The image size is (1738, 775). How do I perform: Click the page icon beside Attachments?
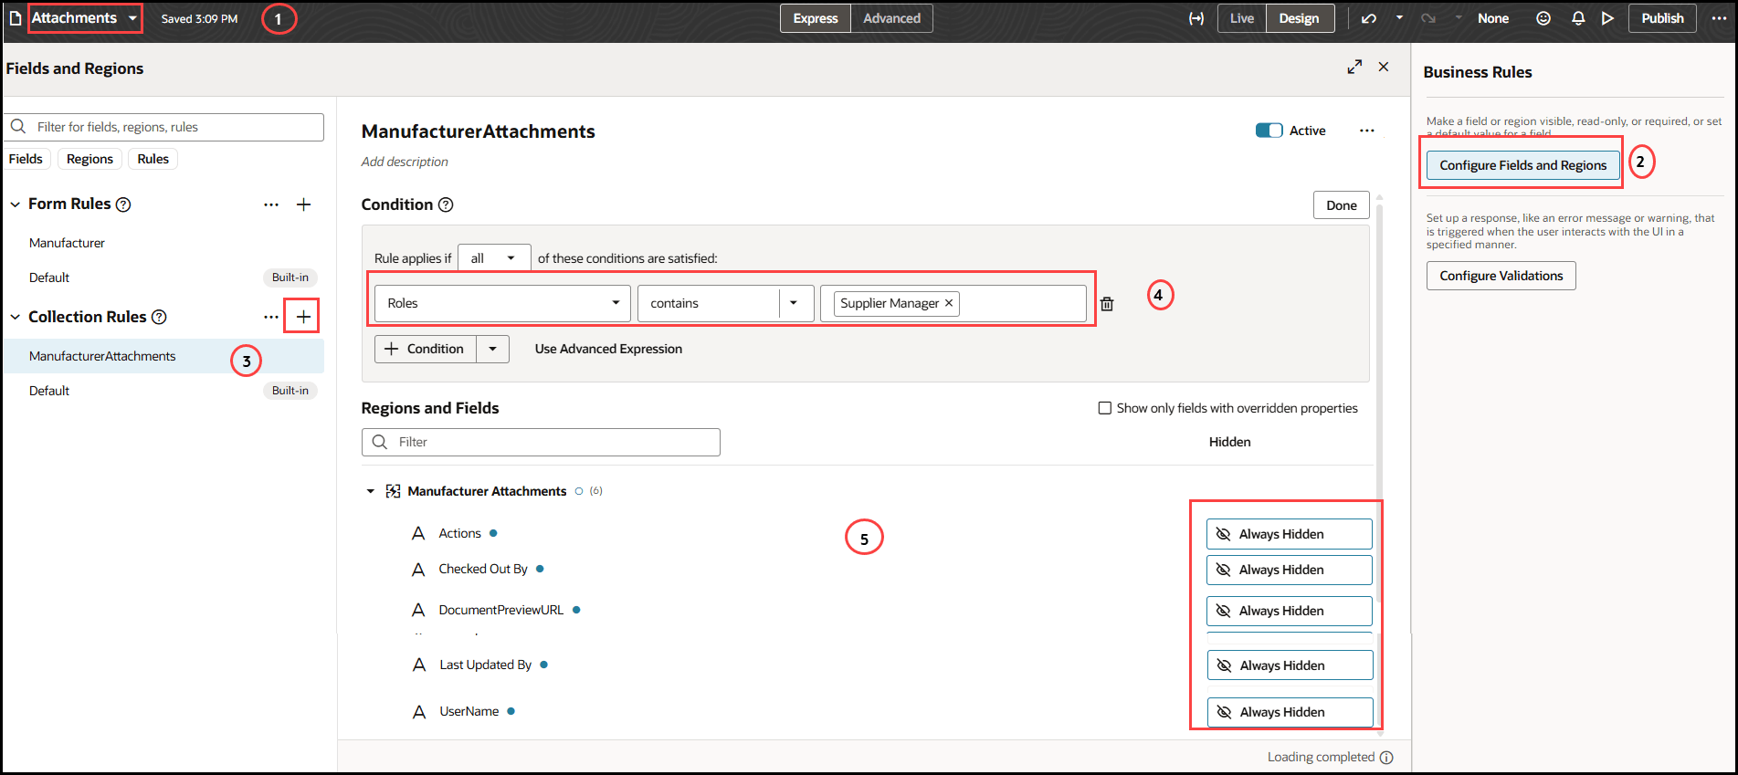click(16, 18)
